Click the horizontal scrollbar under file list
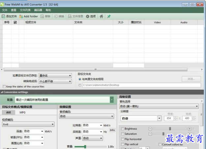The image size is (206, 149). (x=96, y=69)
